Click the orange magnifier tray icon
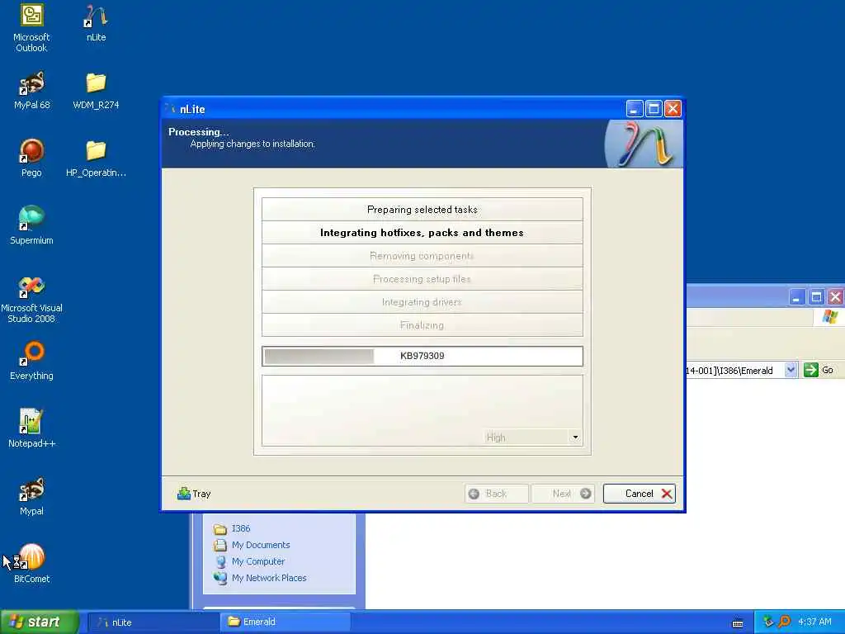845x634 pixels. [784, 622]
